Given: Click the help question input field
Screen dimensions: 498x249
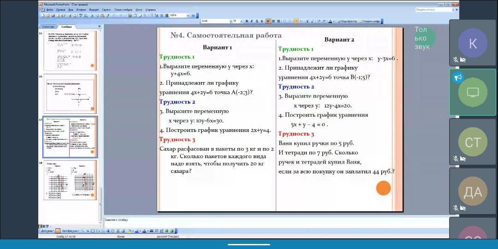Looking at the screenshot, I should [x=434, y=10].
